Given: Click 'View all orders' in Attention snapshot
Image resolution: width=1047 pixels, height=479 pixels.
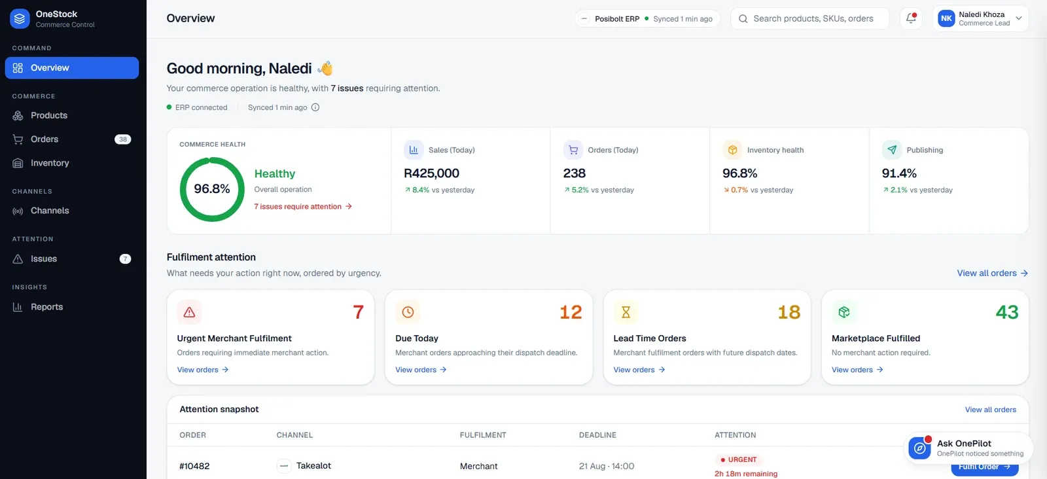Looking at the screenshot, I should pyautogui.click(x=991, y=410).
